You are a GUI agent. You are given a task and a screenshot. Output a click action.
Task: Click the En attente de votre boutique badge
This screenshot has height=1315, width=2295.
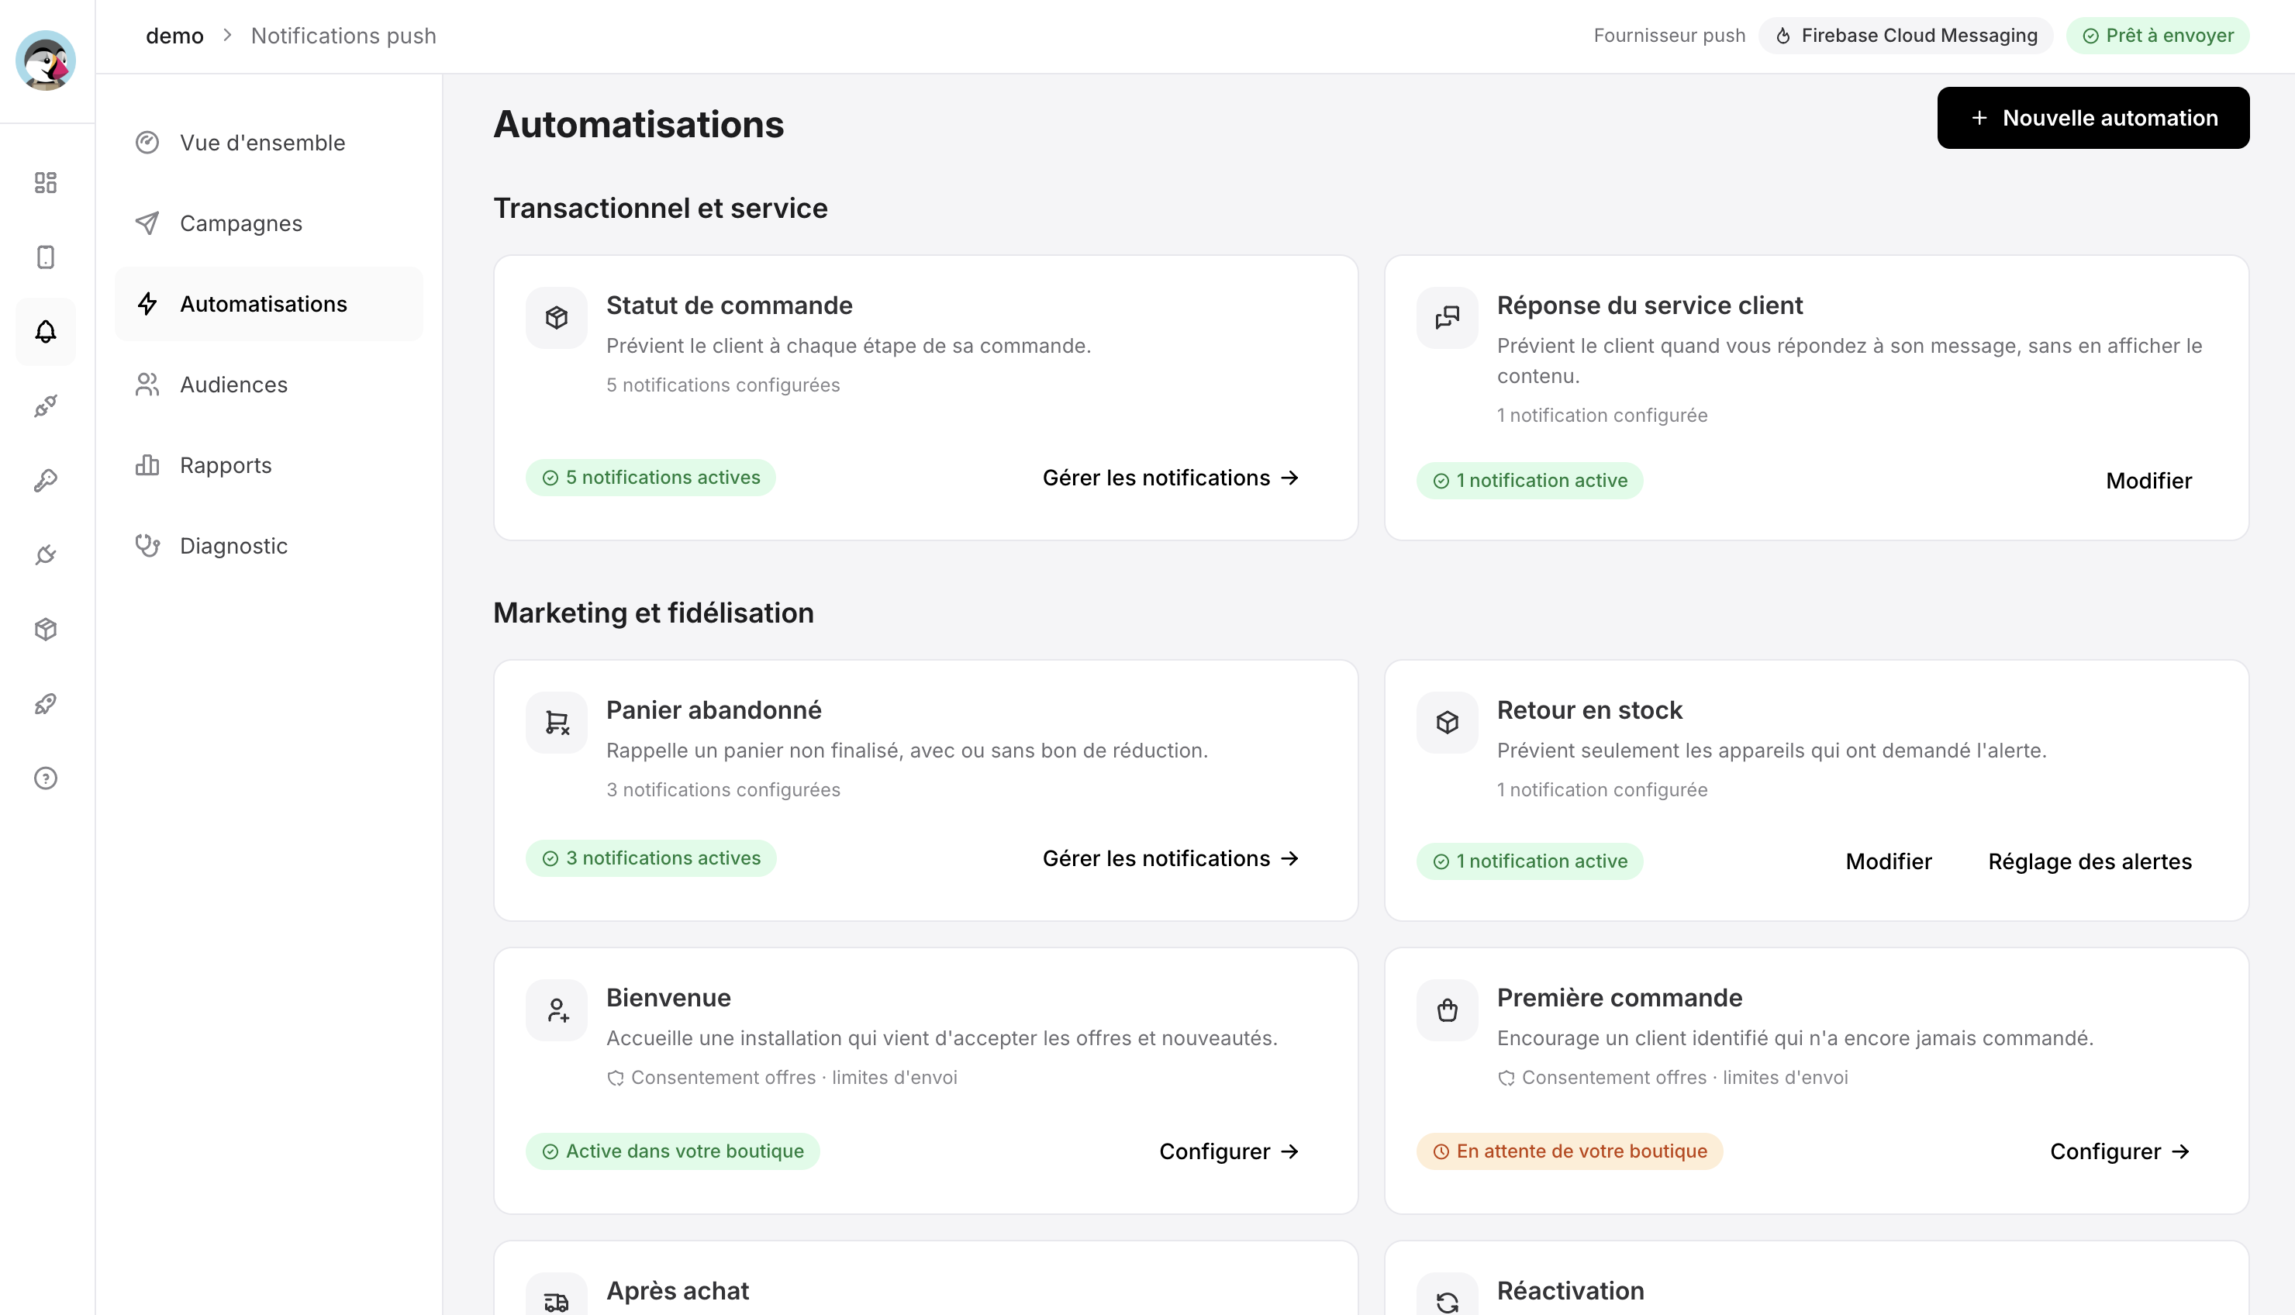pyautogui.click(x=1569, y=1151)
